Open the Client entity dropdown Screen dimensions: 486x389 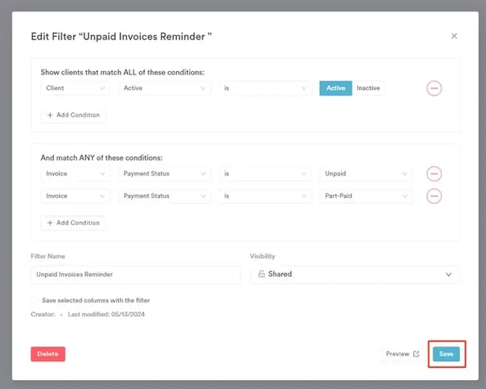coord(75,88)
